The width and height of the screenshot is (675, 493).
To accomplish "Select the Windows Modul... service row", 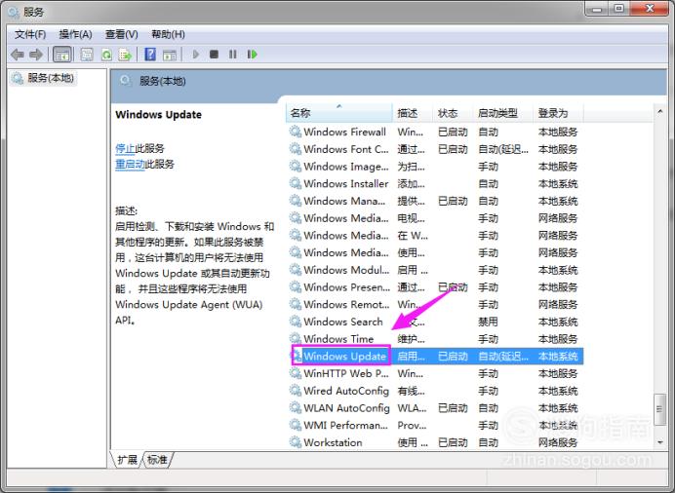I will click(436, 270).
